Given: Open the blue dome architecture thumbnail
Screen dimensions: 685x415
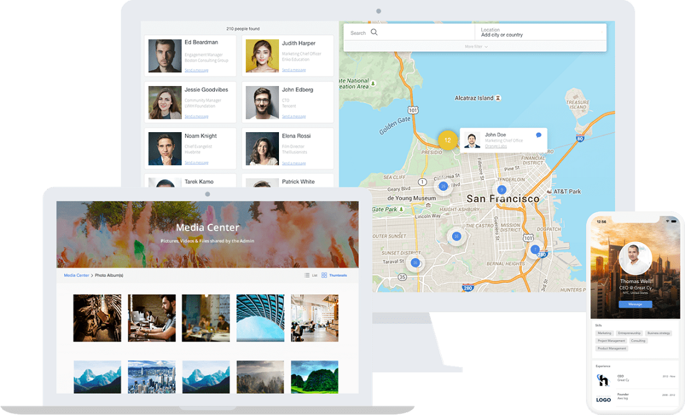Looking at the screenshot, I should pos(260,318).
